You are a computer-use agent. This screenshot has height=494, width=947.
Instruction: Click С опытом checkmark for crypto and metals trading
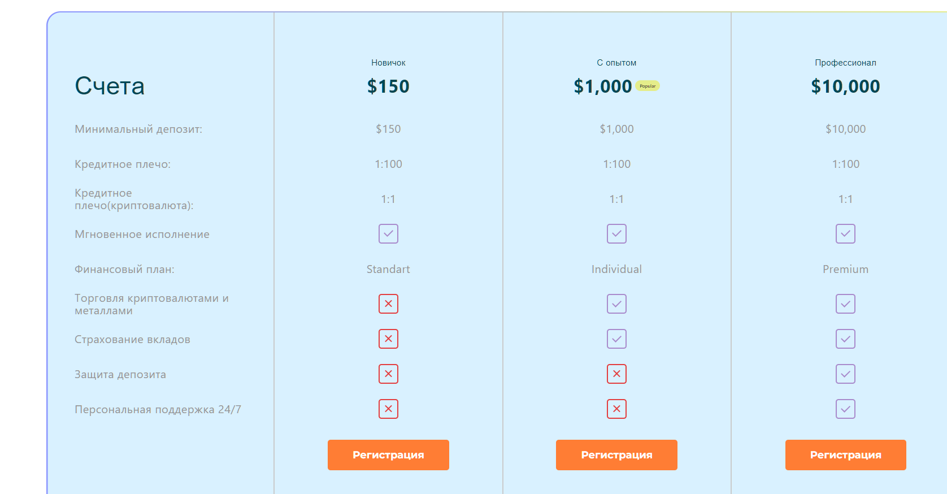pos(616,304)
